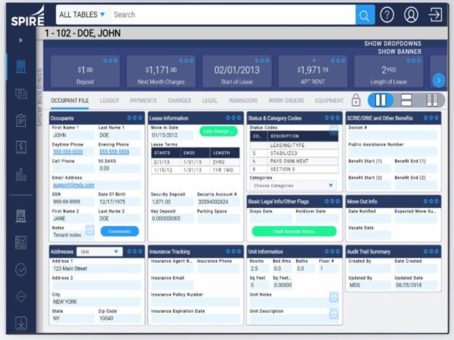Image resolution: width=454 pixels, height=340 pixels.
Task: Open the Unit Information panel options dots
Action: click(x=332, y=251)
